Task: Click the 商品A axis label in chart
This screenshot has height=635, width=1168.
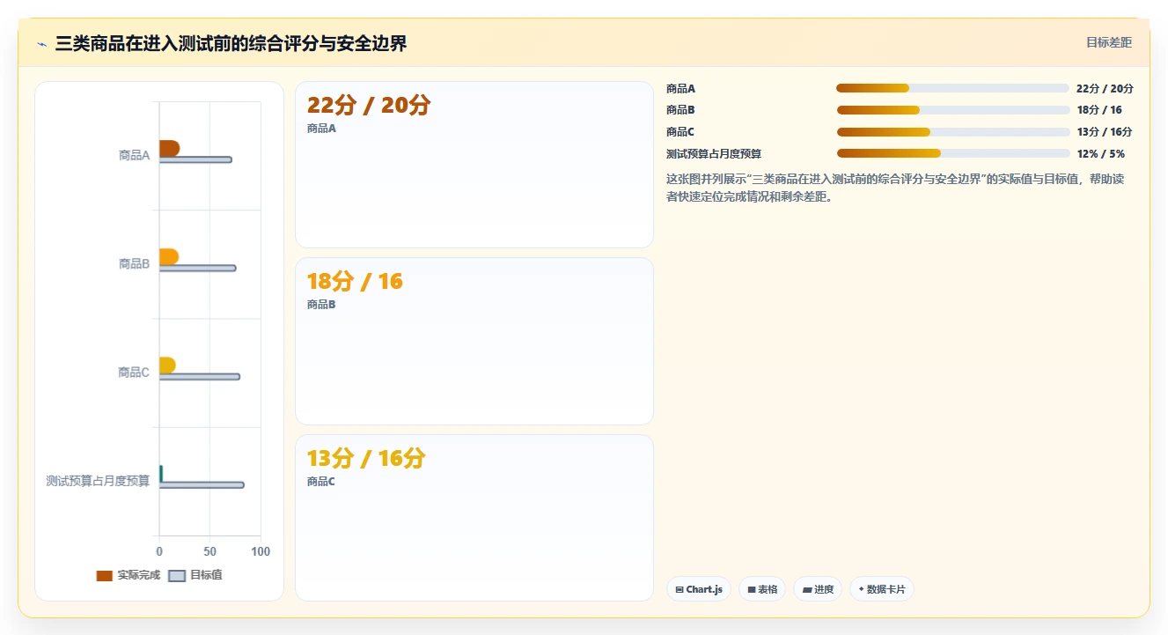Action: [134, 155]
